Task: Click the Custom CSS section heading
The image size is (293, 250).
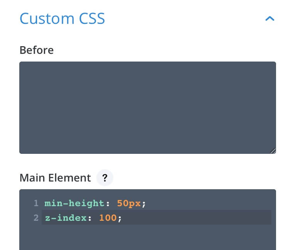Action: click(62, 18)
